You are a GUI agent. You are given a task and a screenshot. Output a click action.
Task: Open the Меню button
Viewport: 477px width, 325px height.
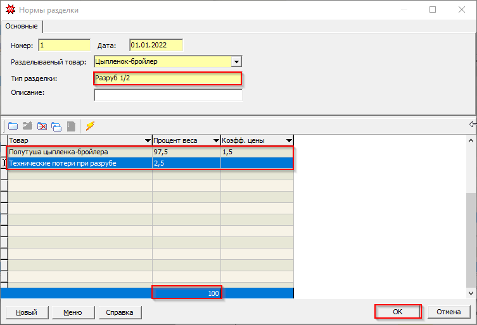coord(72,312)
